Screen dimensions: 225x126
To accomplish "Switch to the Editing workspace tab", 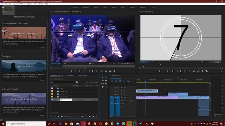I will click(x=96, y=7).
